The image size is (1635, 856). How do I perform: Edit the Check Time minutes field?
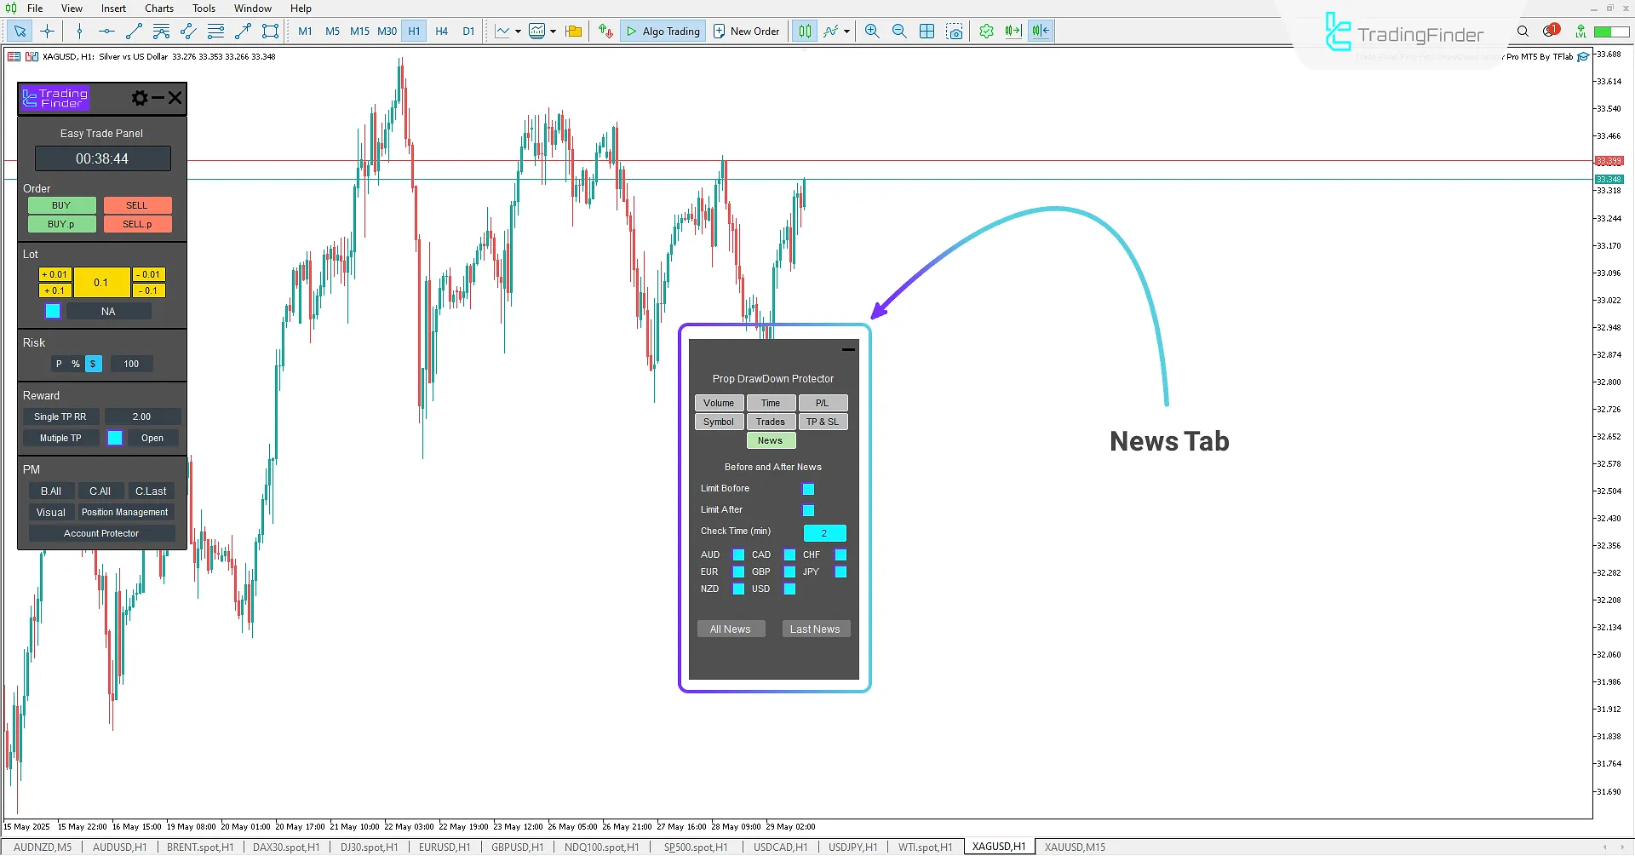[x=823, y=532]
